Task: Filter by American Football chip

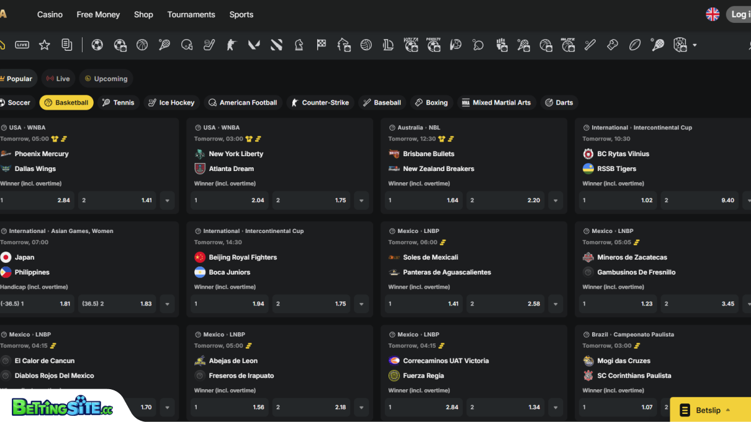Action: click(x=243, y=102)
